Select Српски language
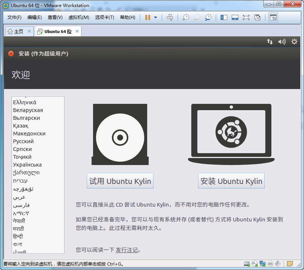 coord(22,149)
